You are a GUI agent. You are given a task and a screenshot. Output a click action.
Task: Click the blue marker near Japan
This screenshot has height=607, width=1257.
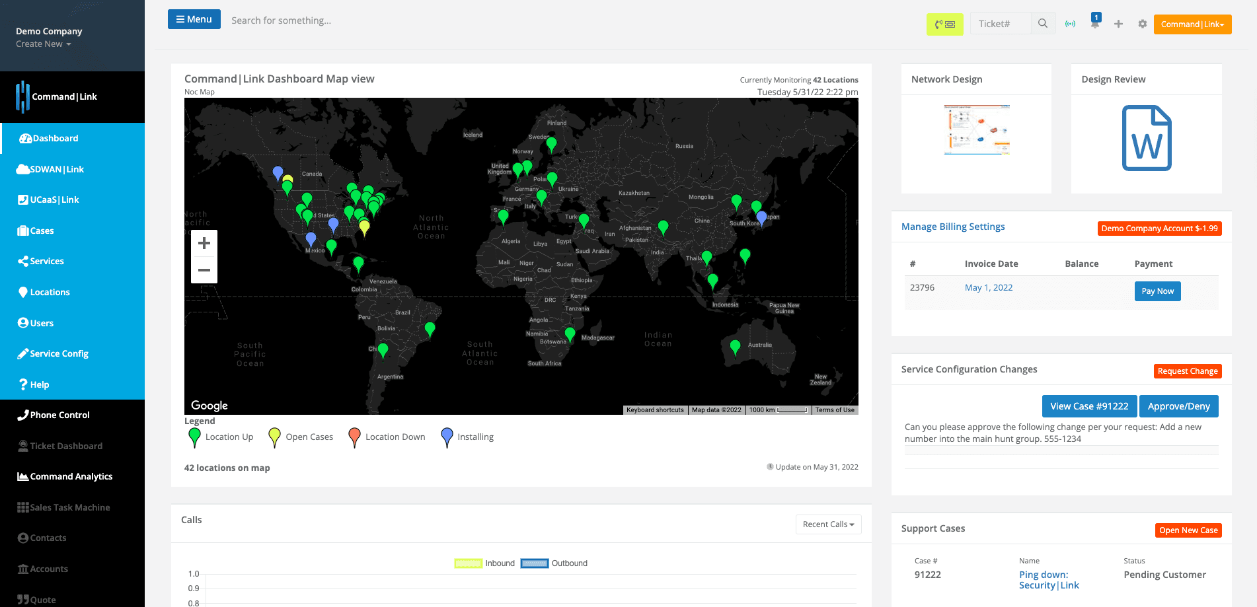click(x=761, y=218)
